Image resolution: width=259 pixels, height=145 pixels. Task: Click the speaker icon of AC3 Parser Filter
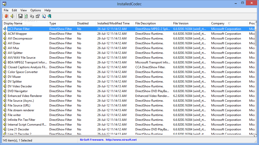point(5,29)
